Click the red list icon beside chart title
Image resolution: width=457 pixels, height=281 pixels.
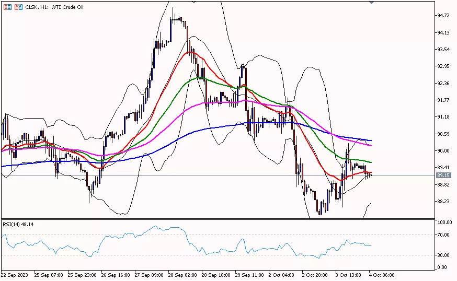tap(7, 7)
